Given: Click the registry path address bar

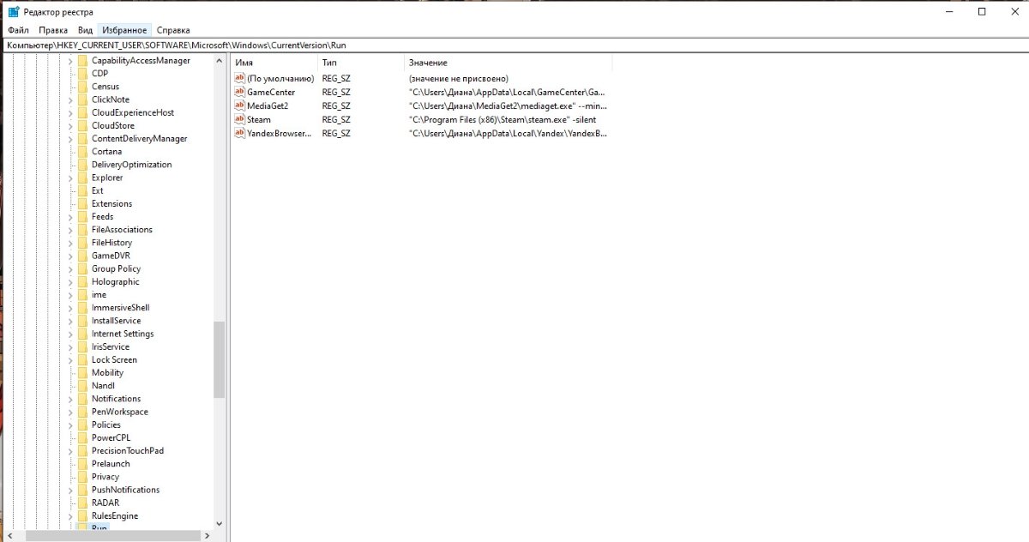Looking at the screenshot, I should pyautogui.click(x=514, y=45).
